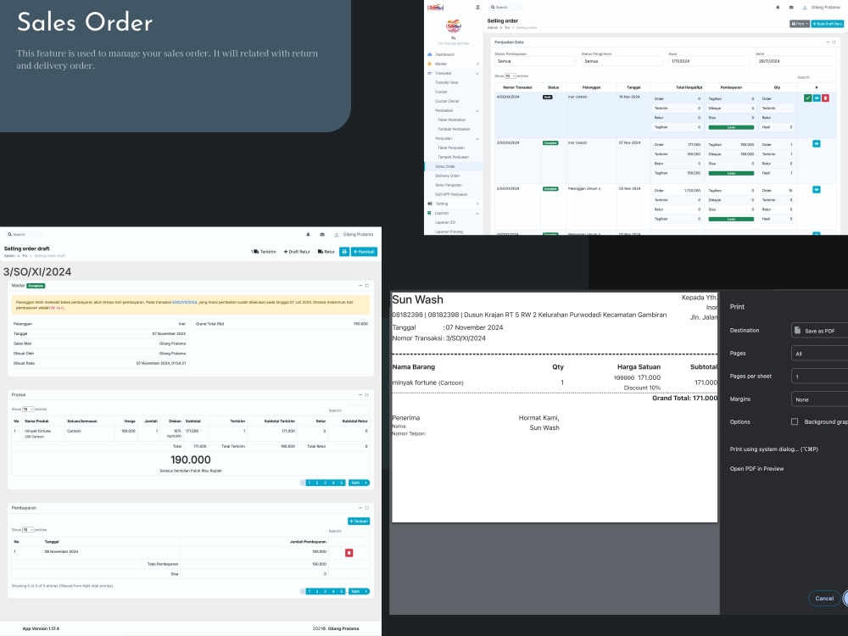The width and height of the screenshot is (848, 636).
Task: Click Laporan icon in sidebar
Action: (x=430, y=213)
